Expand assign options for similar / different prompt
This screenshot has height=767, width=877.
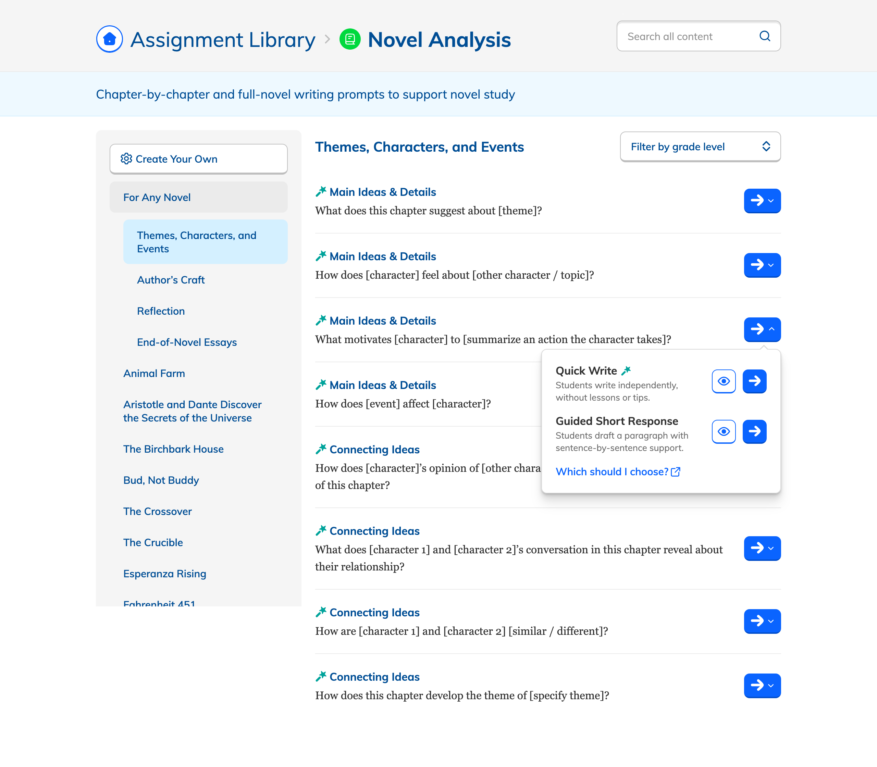pyautogui.click(x=762, y=621)
